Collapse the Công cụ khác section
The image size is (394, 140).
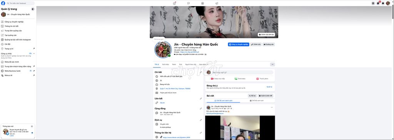tap(34, 54)
